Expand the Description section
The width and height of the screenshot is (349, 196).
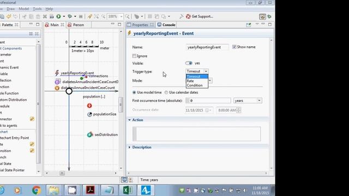point(130,148)
